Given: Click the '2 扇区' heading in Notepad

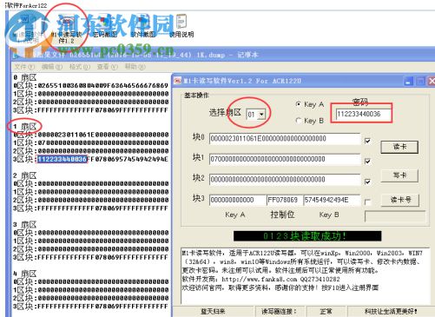Looking at the screenshot, I should [25, 175].
